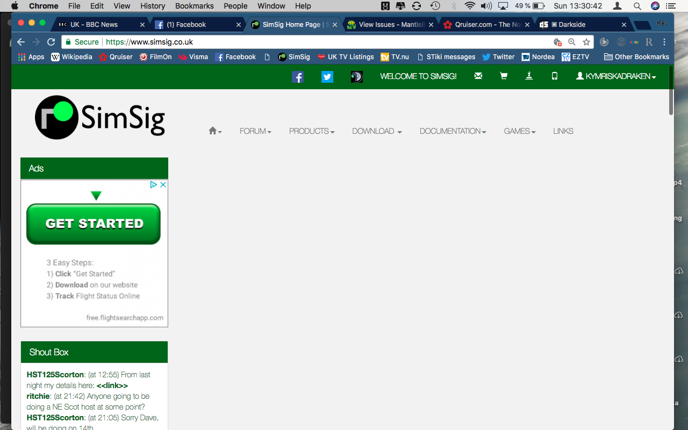688x430 pixels.
Task: Open Notification Center icon
Action: pyautogui.click(x=670, y=6)
